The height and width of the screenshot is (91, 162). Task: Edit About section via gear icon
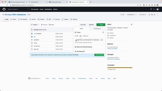pyautogui.click(x=132, y=24)
